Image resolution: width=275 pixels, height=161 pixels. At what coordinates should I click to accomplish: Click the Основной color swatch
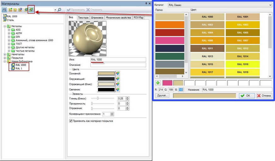point(106,73)
